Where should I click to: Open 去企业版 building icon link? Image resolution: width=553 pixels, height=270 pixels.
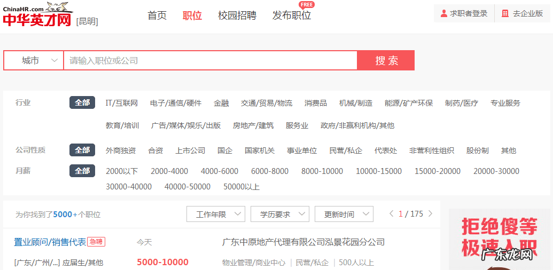tap(505, 14)
